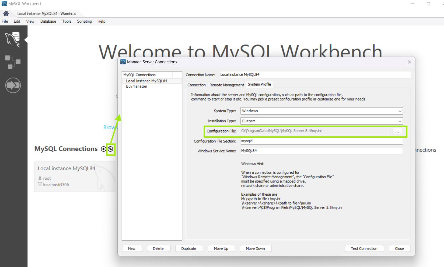Close the Manage Server Connections dialog
The height and width of the screenshot is (267, 444).
(x=409, y=62)
